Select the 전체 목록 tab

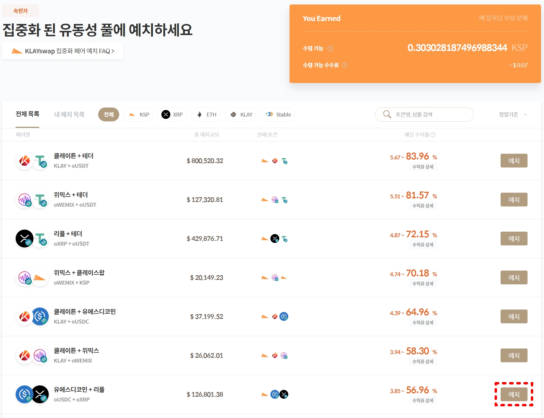point(28,114)
